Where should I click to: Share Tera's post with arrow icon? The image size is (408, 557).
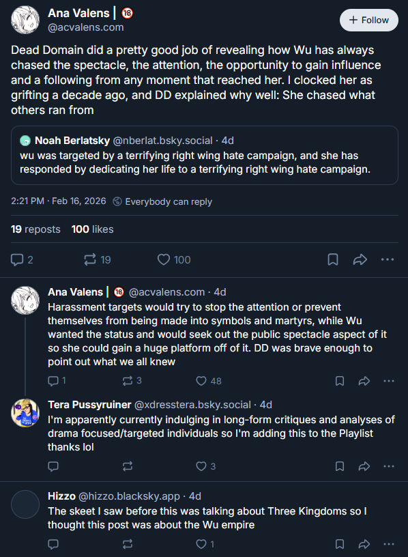point(364,466)
